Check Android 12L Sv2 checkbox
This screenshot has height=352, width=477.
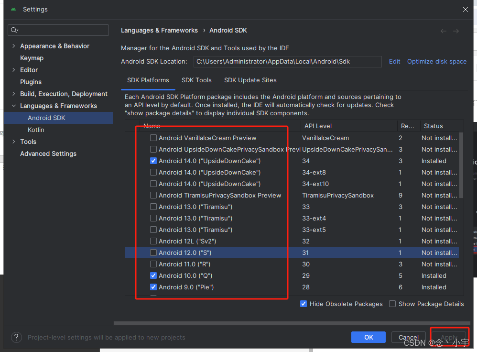pos(153,241)
